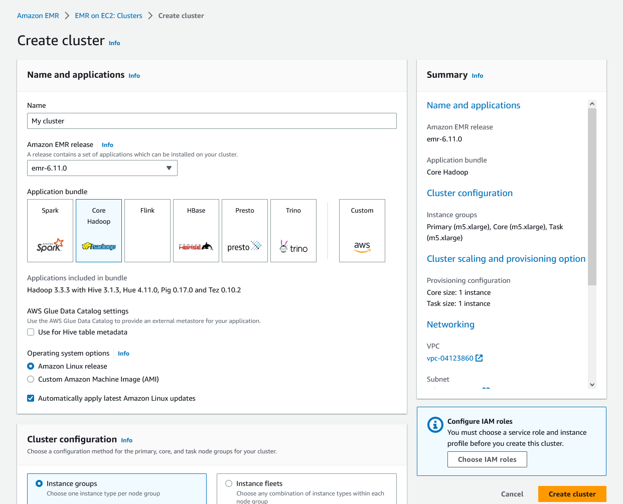Open Info for Cluster configuration
The width and height of the screenshot is (623, 504).
pyautogui.click(x=126, y=440)
